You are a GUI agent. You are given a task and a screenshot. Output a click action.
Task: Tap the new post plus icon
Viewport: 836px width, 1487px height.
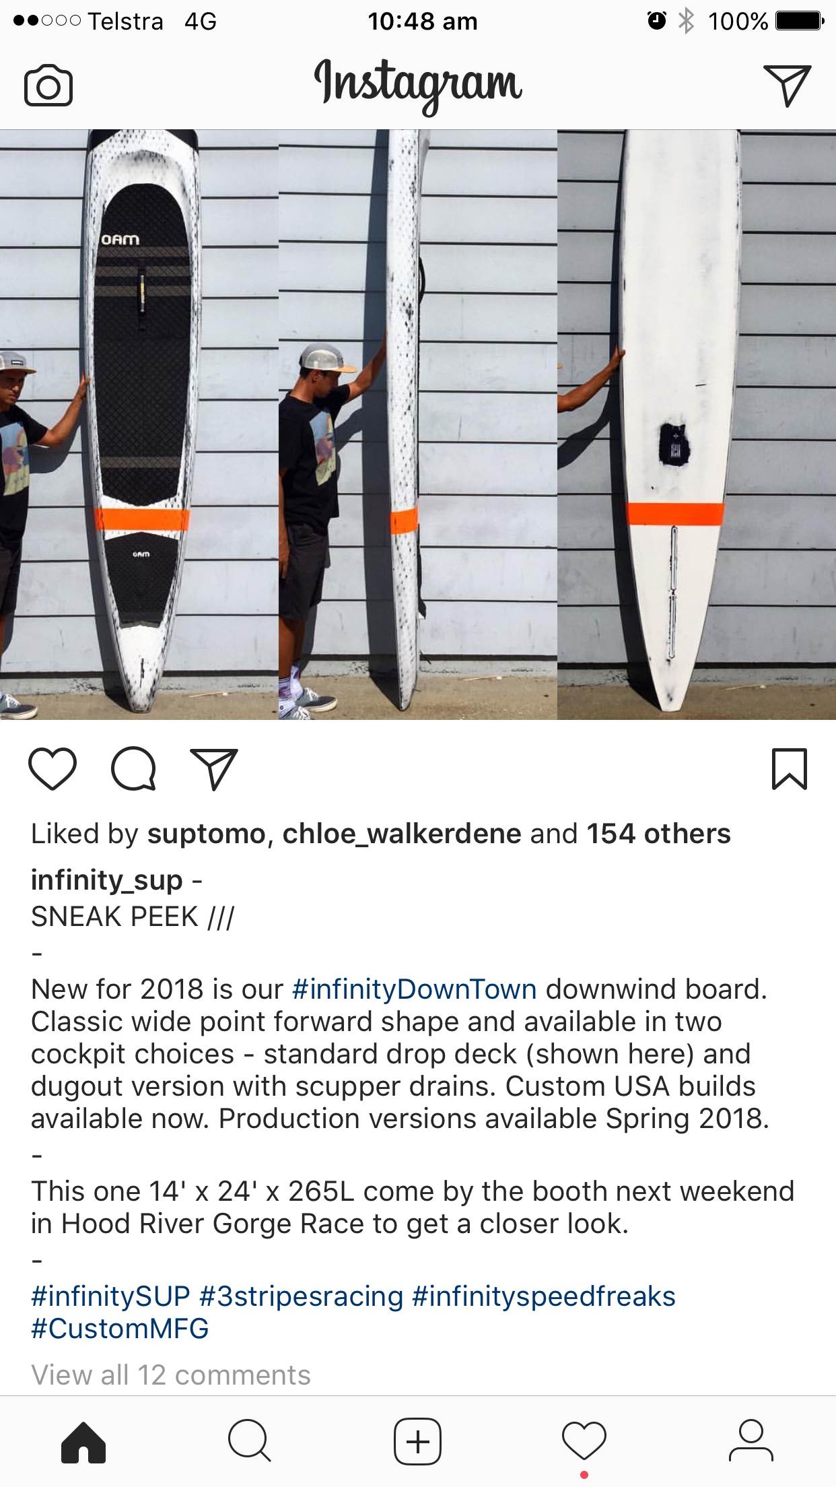tap(417, 1442)
